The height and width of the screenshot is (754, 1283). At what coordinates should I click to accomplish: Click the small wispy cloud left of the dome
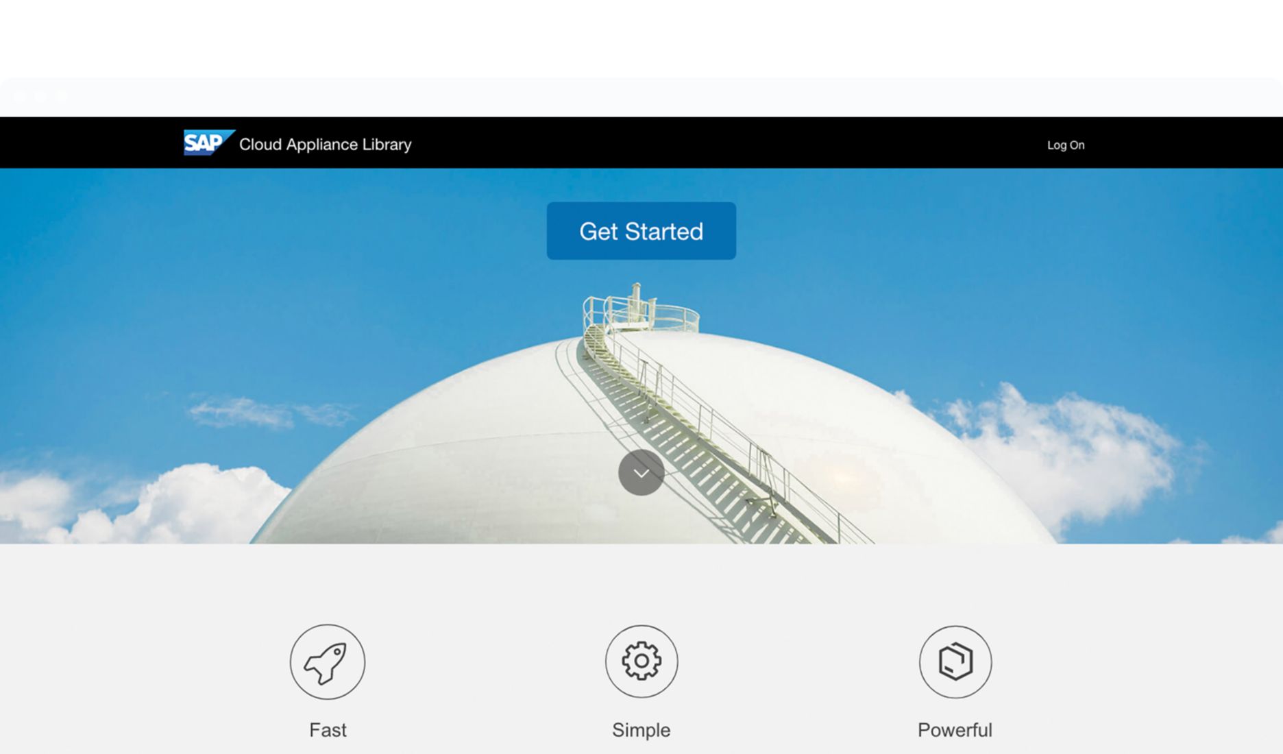point(267,411)
